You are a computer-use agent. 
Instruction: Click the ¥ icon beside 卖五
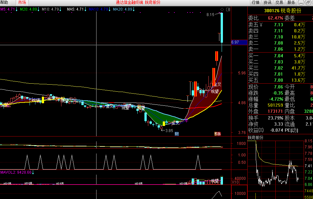click(x=261, y=25)
